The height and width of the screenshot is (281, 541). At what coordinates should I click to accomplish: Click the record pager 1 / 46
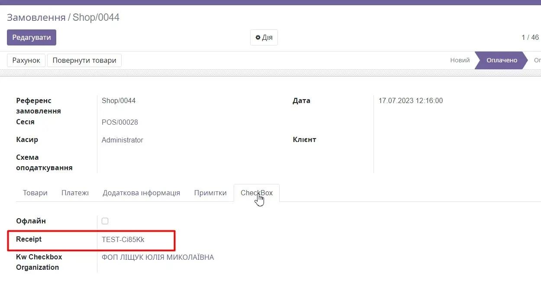point(530,38)
